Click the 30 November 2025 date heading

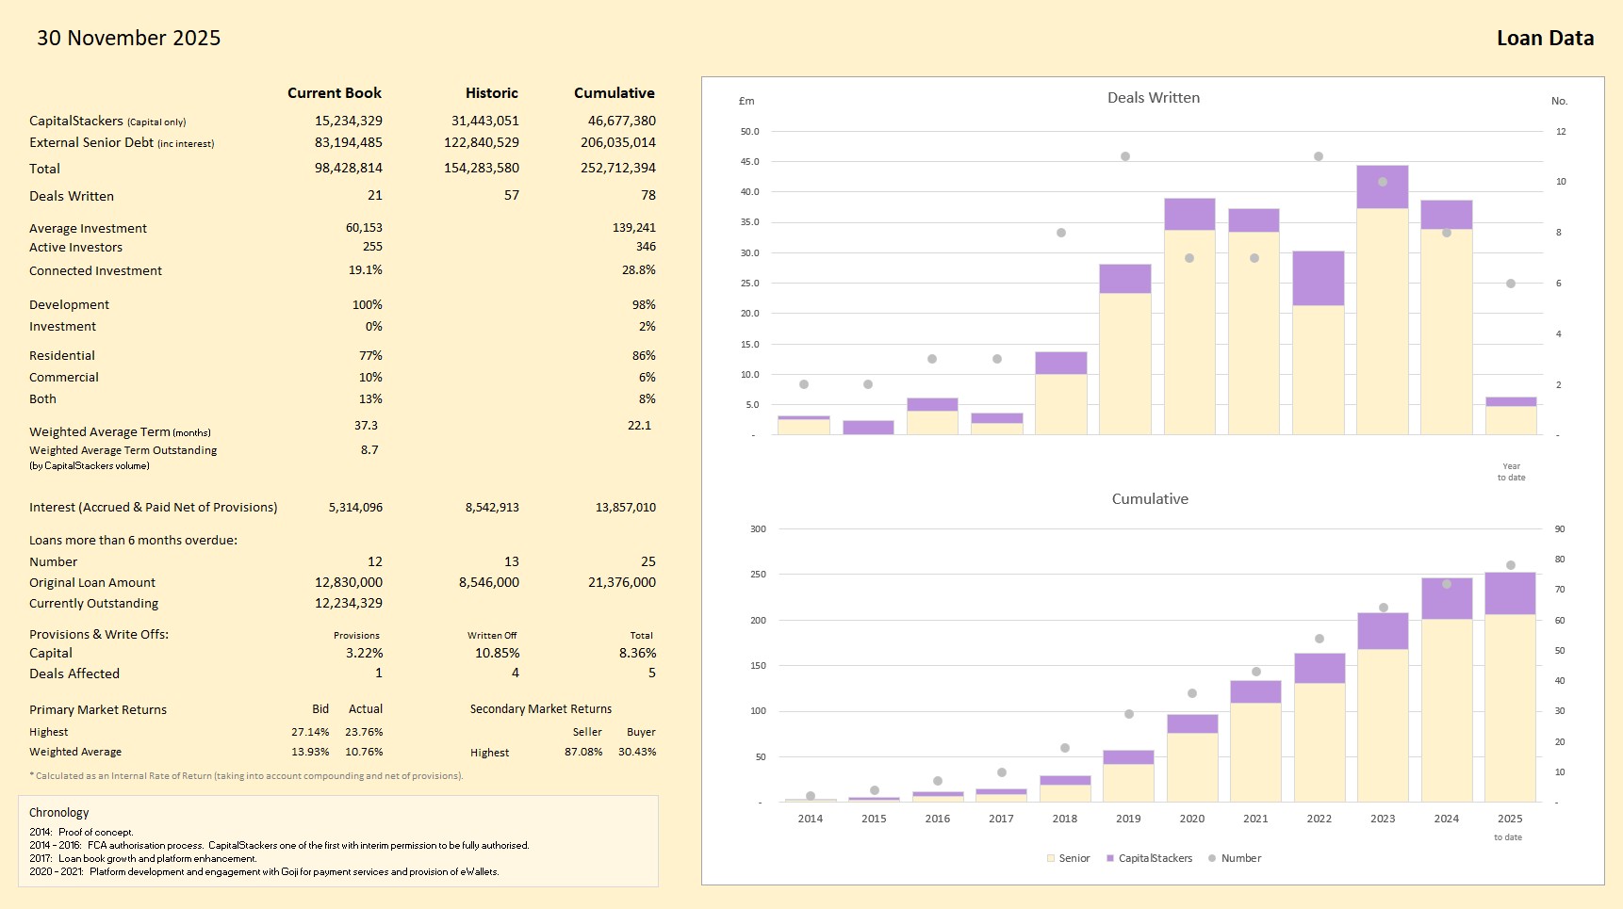(x=129, y=39)
